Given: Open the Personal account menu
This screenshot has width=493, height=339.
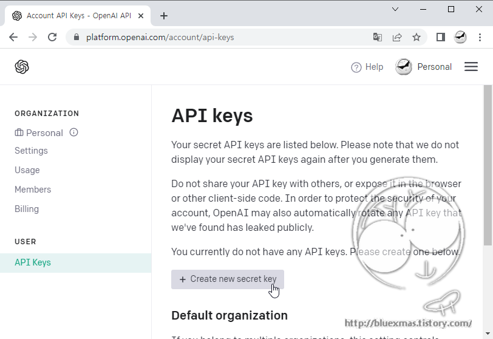Looking at the screenshot, I should click(424, 67).
